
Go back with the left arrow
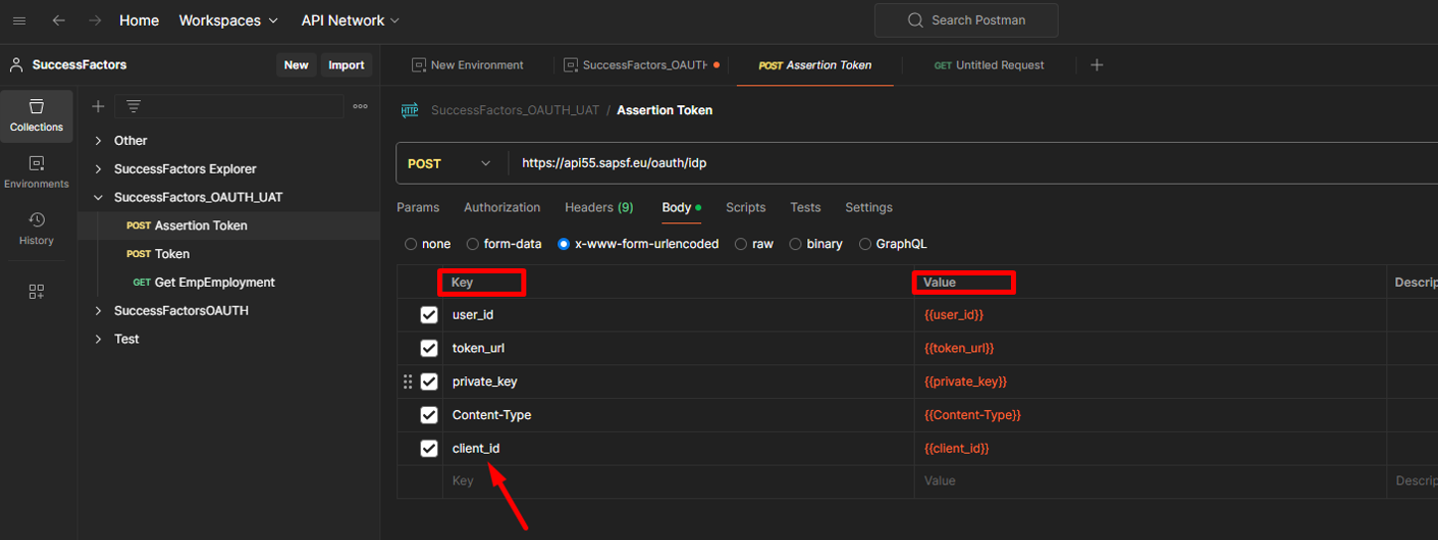point(59,21)
